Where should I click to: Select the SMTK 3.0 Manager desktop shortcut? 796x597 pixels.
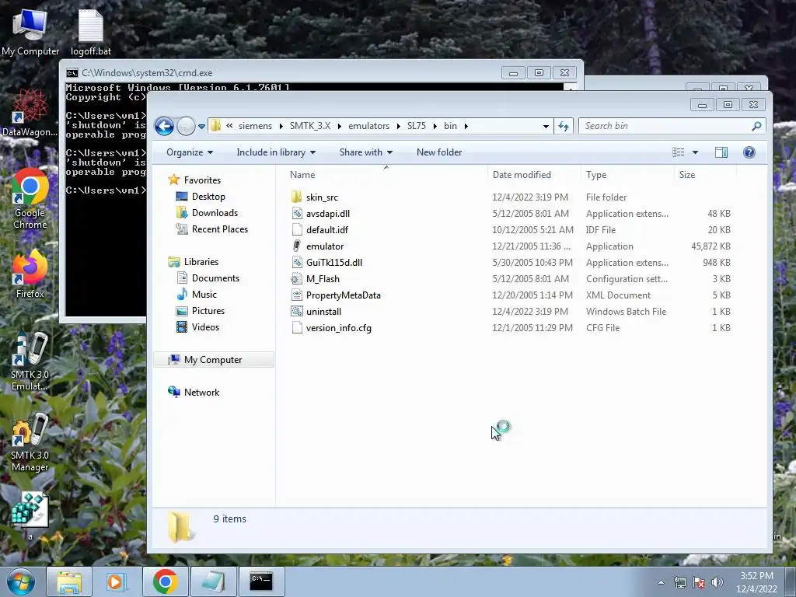point(30,442)
